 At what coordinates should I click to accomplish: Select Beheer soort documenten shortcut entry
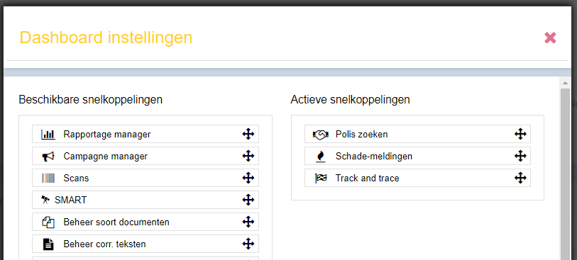click(x=145, y=222)
